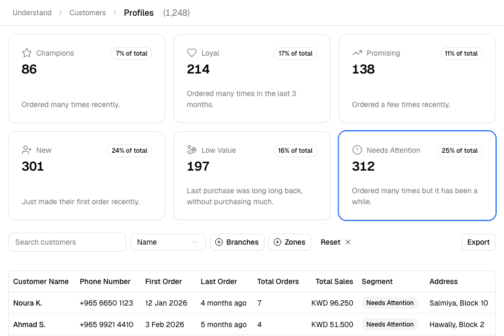504x336 pixels.
Task: Click the Last Order column header
Action: click(219, 281)
